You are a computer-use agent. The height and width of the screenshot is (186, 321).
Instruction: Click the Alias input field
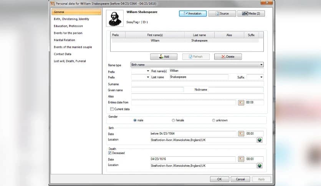(197, 96)
